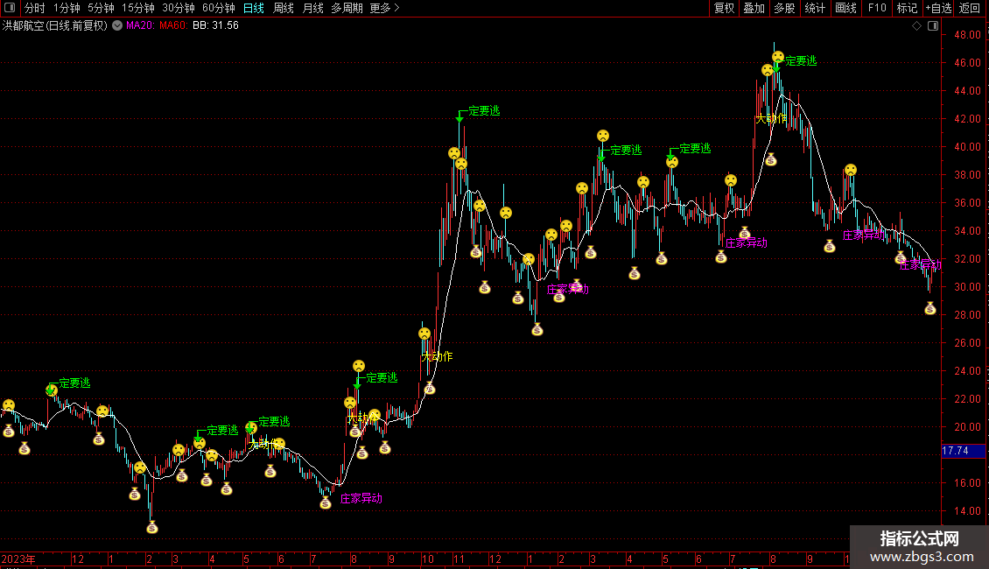Switch to the 周线 weekly chart
Viewport: 989px width, 569px height.
(x=284, y=8)
